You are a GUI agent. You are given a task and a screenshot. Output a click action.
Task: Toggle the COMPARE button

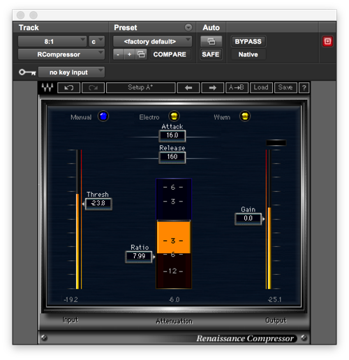(170, 54)
